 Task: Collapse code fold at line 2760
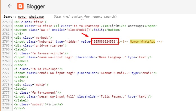click(x=11, y=26)
